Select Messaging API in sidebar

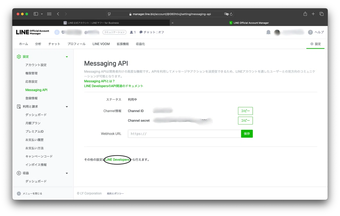(36, 90)
